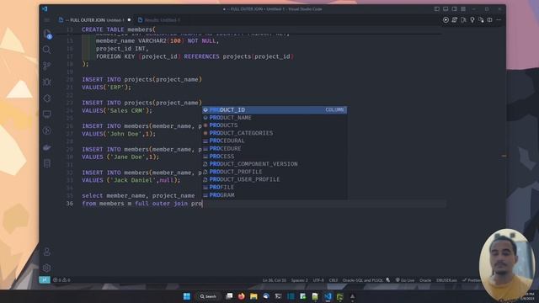Screen dimensions: 539x303
Task: Click the remote window indicator in status bar
Action: (45, 280)
